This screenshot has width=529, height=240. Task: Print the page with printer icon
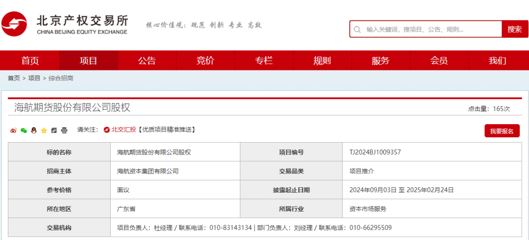pyautogui.click(x=64, y=131)
